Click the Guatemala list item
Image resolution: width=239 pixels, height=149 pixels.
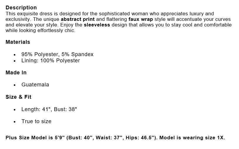[35, 85]
